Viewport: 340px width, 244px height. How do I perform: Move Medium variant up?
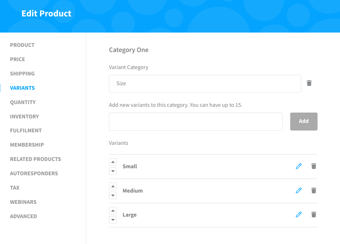coord(113,186)
